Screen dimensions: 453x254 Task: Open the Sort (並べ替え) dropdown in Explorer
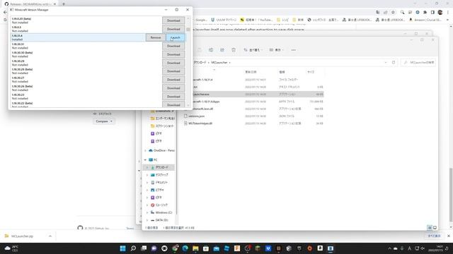[253, 50]
